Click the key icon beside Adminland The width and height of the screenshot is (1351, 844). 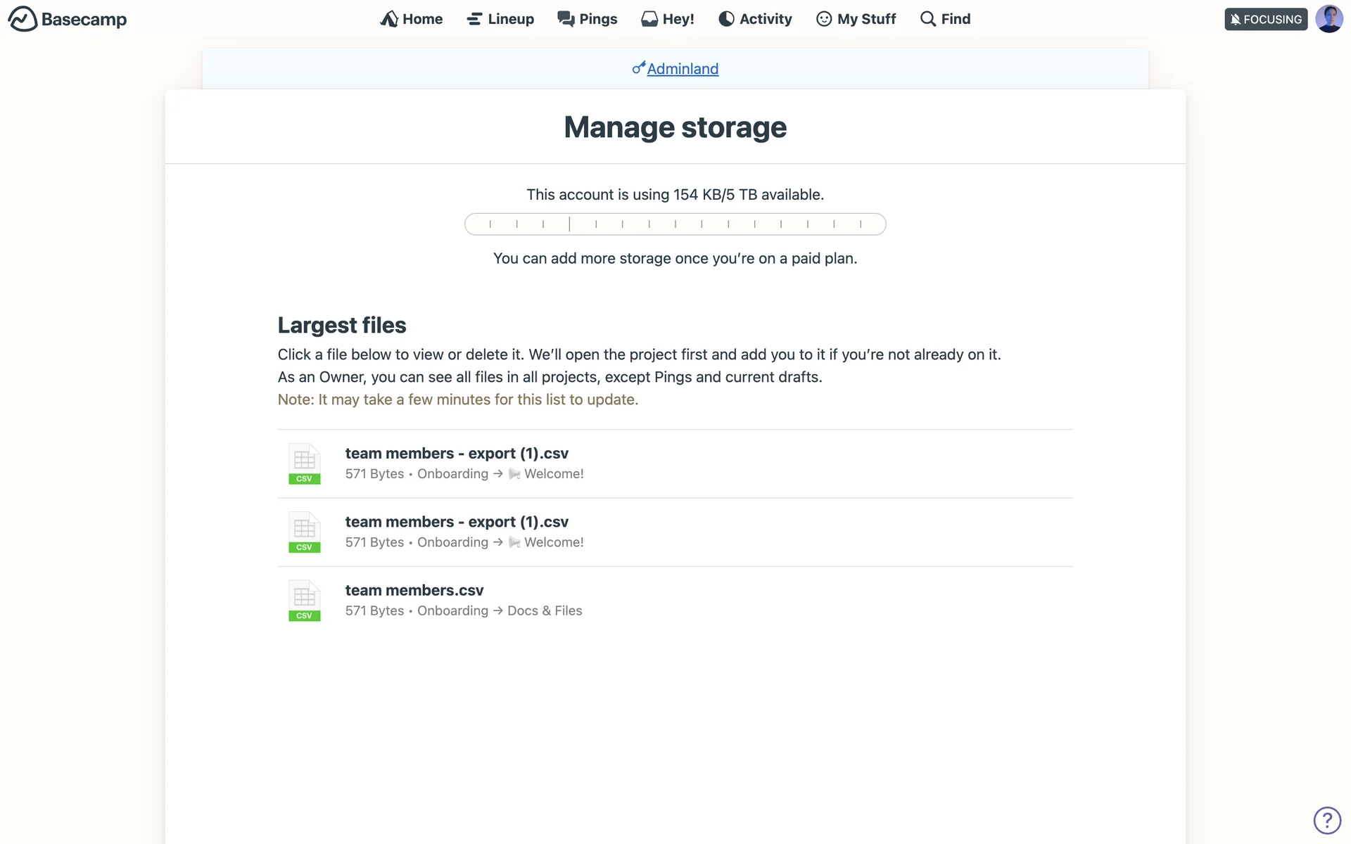coord(638,68)
